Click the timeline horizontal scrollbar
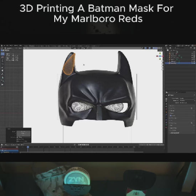Screen dimensions: 196x196 click(x=81, y=152)
